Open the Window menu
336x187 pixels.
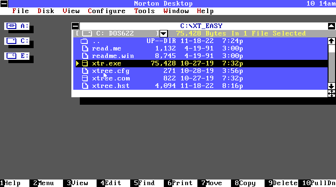point(176,11)
